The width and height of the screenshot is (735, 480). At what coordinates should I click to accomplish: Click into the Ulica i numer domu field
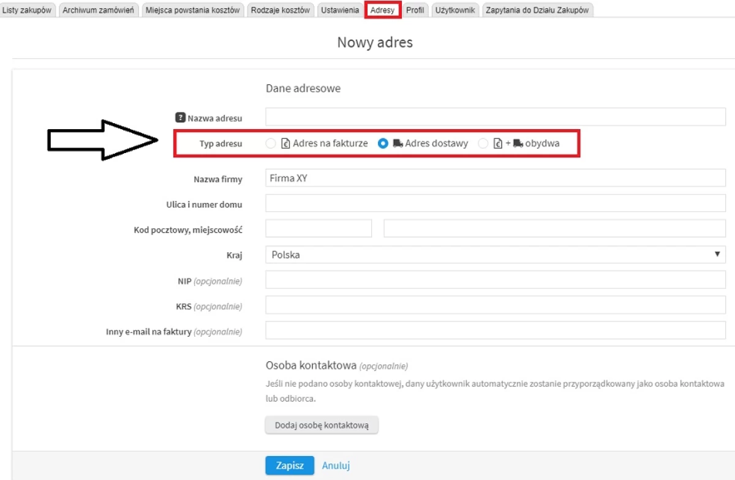(x=496, y=203)
